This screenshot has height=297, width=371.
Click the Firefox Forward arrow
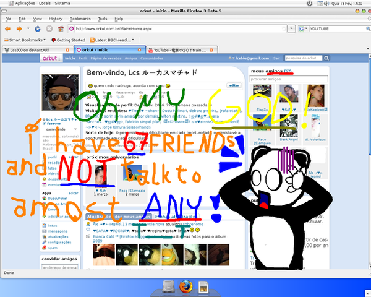coord(19,29)
